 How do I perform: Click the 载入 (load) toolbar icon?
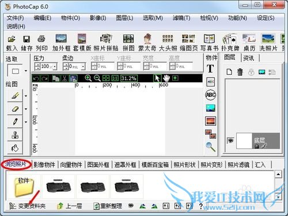click(12, 43)
